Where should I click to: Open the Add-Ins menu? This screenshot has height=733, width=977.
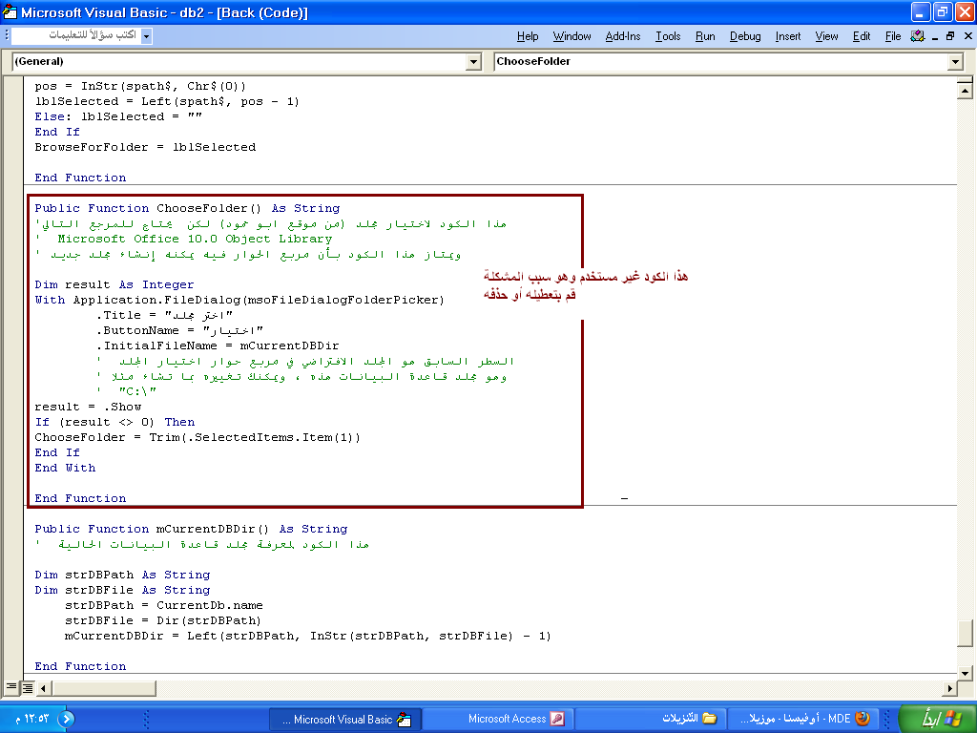coord(623,36)
